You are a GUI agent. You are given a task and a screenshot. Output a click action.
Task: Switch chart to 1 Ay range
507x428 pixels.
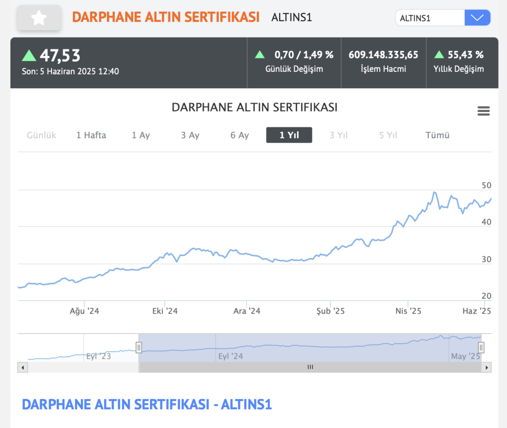pyautogui.click(x=141, y=135)
